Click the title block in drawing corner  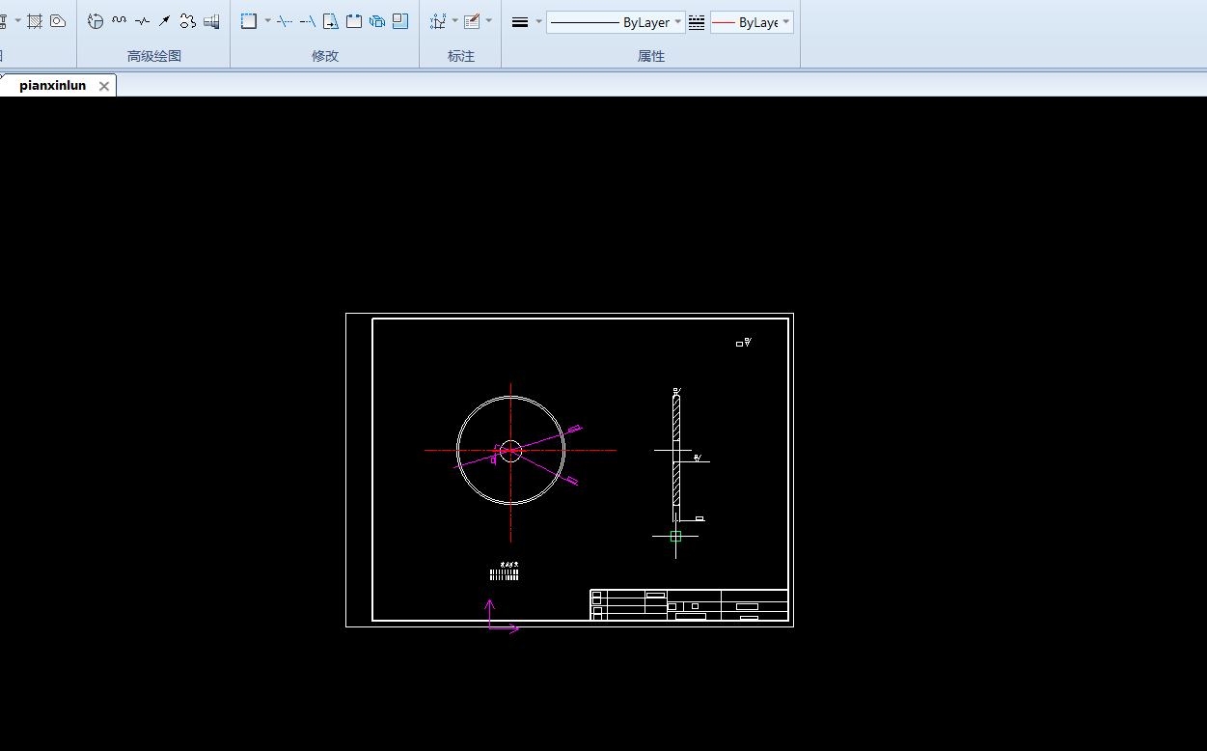coord(689,604)
